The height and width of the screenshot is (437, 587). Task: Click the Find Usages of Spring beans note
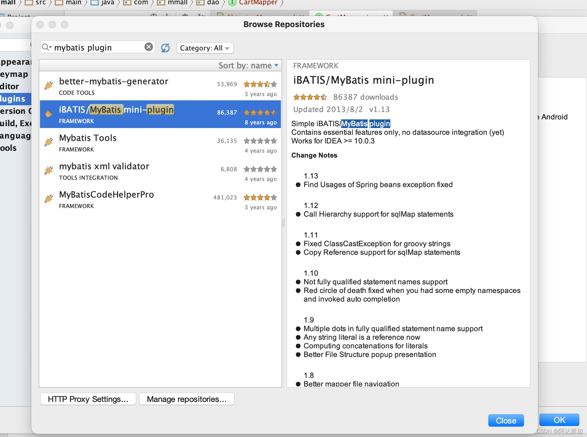tap(378, 185)
